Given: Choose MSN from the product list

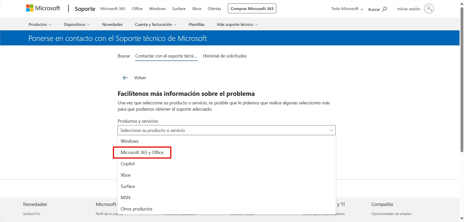Looking at the screenshot, I should [227, 198].
